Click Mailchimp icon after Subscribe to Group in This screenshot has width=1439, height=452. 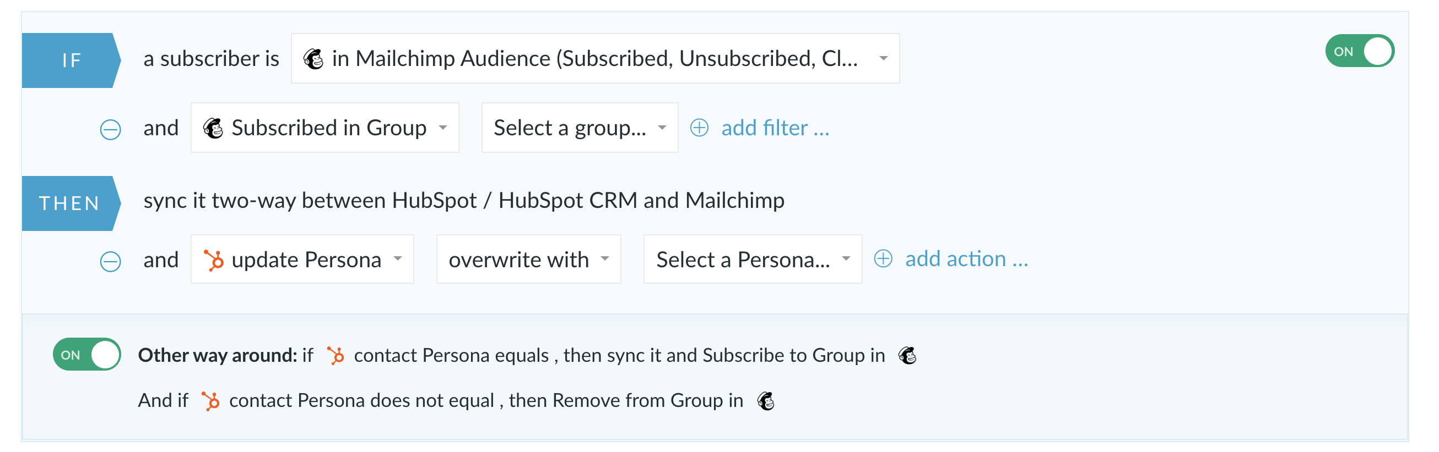(x=907, y=355)
